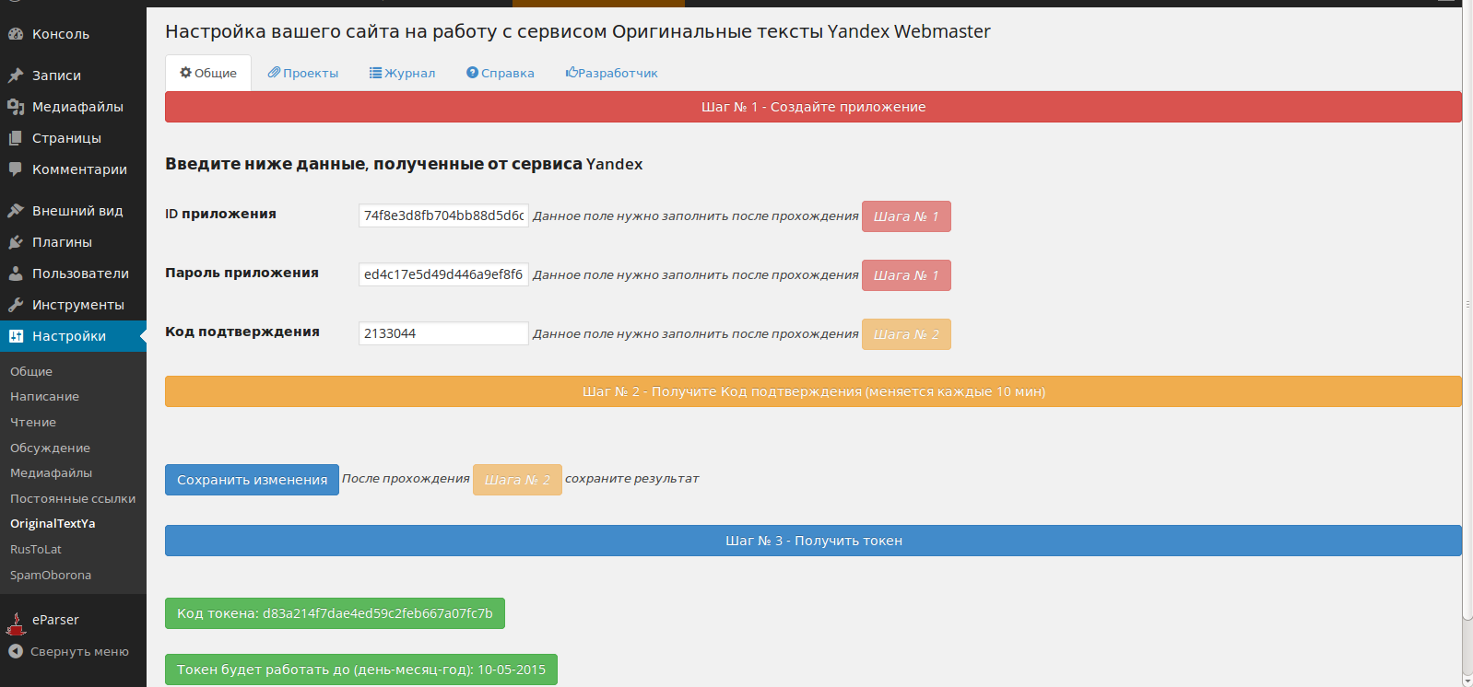This screenshot has height=687, width=1473.
Task: Click Шага № 1 button beside ID приложения
Action: tap(906, 216)
